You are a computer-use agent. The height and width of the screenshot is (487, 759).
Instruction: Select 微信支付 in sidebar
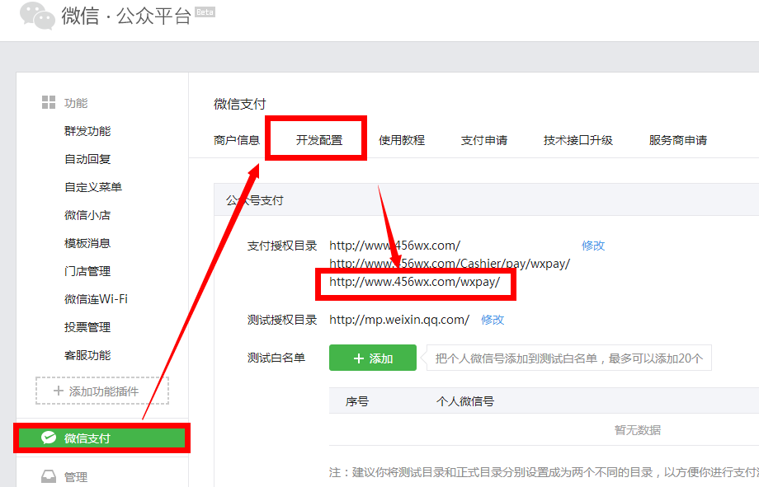pos(101,438)
